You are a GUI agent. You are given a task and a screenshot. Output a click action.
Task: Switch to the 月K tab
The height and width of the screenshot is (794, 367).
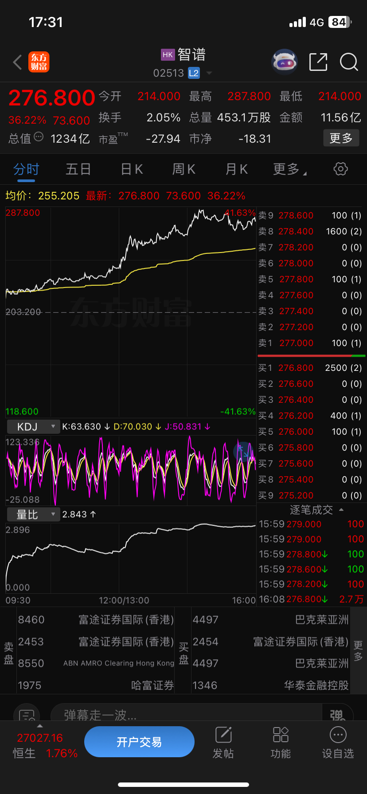click(x=236, y=169)
